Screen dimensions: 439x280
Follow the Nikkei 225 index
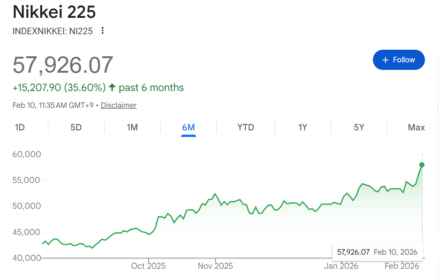click(x=399, y=60)
